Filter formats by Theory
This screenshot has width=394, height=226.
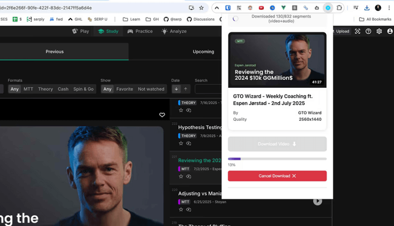tap(45, 89)
